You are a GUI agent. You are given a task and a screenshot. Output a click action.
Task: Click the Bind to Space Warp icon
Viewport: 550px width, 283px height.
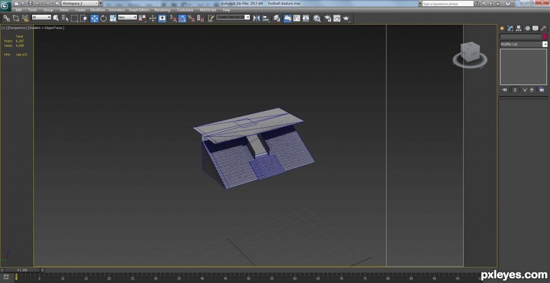(x=25, y=18)
